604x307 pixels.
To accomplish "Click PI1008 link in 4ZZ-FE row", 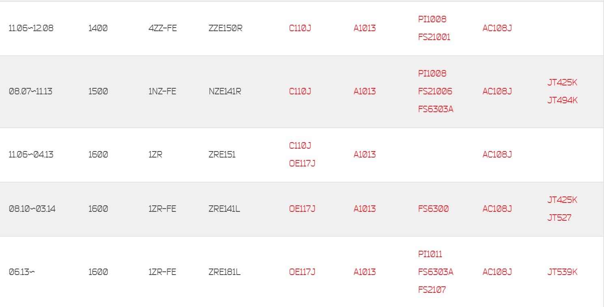I will point(432,19).
